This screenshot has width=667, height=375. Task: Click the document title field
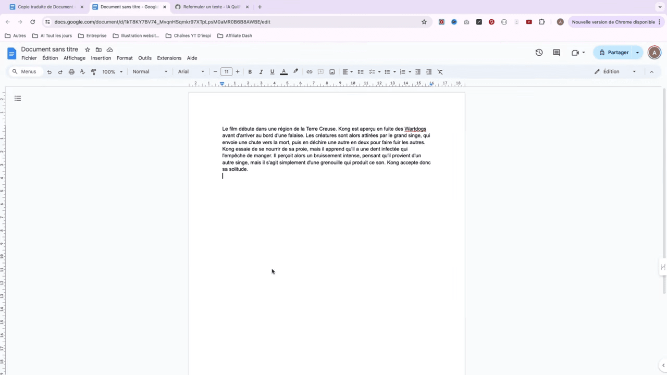(x=50, y=49)
